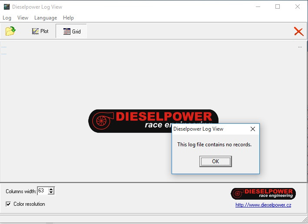Viewport: 308px width, 224px height.
Task: Expand the Language menu
Action: (x=46, y=18)
